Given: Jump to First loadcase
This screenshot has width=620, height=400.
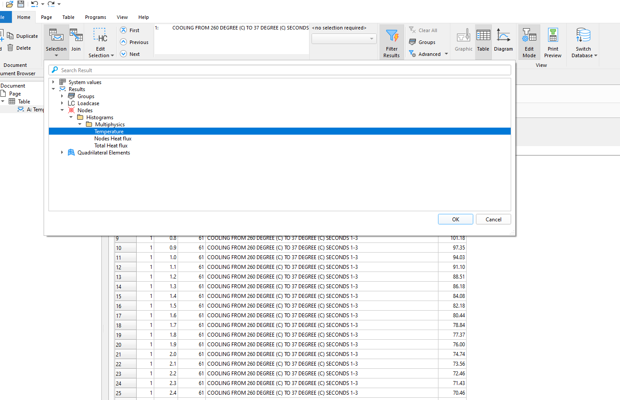Looking at the screenshot, I should tap(130, 30).
